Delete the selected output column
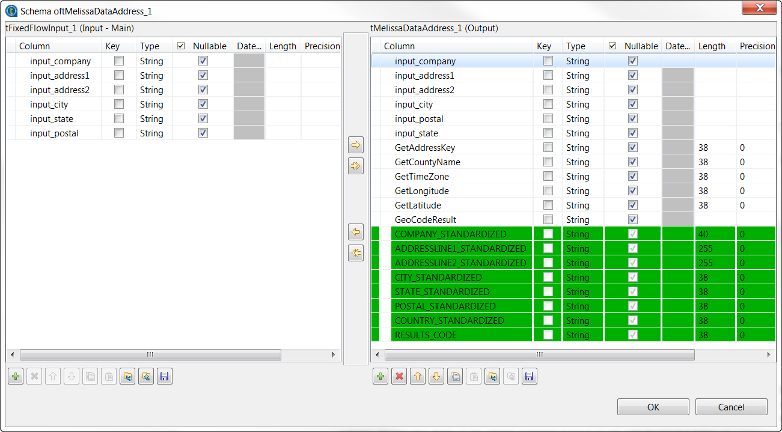Image resolution: width=782 pixels, height=432 pixels. click(399, 376)
